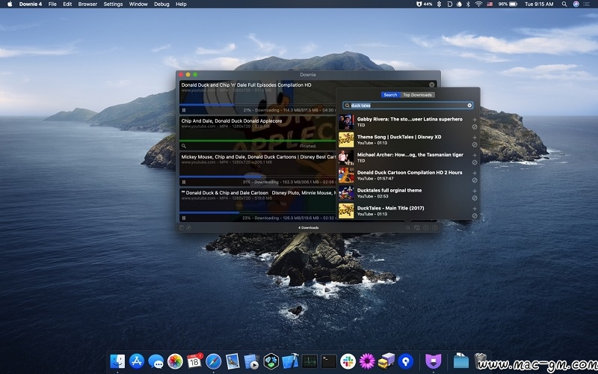
Task: Open the File menu
Action: point(52,4)
